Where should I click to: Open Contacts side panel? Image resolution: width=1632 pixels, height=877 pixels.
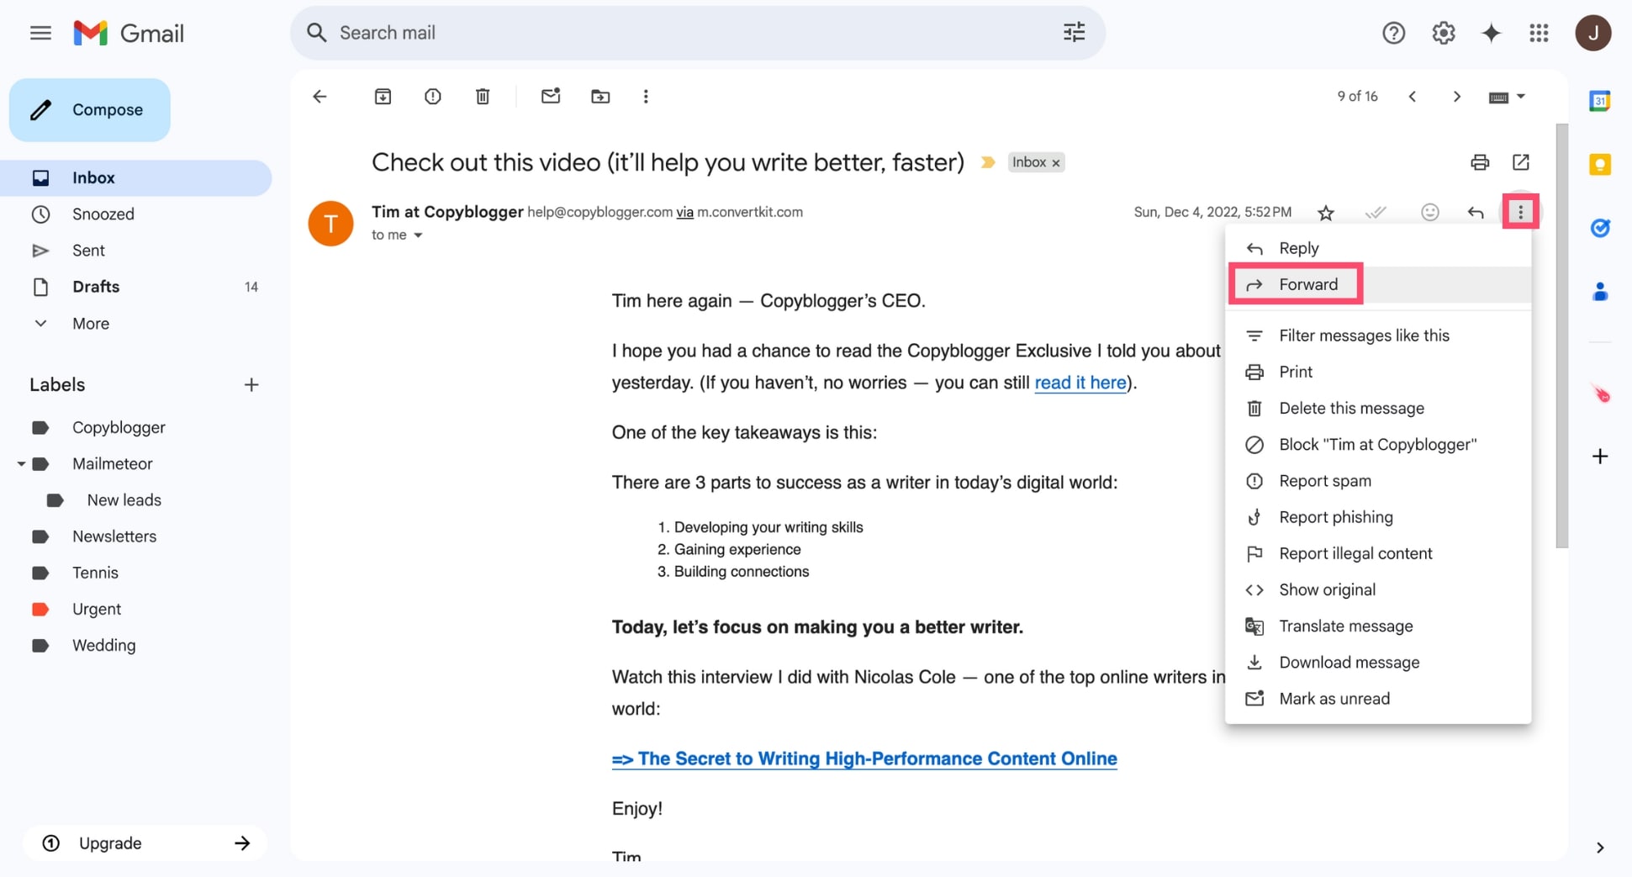click(x=1599, y=292)
